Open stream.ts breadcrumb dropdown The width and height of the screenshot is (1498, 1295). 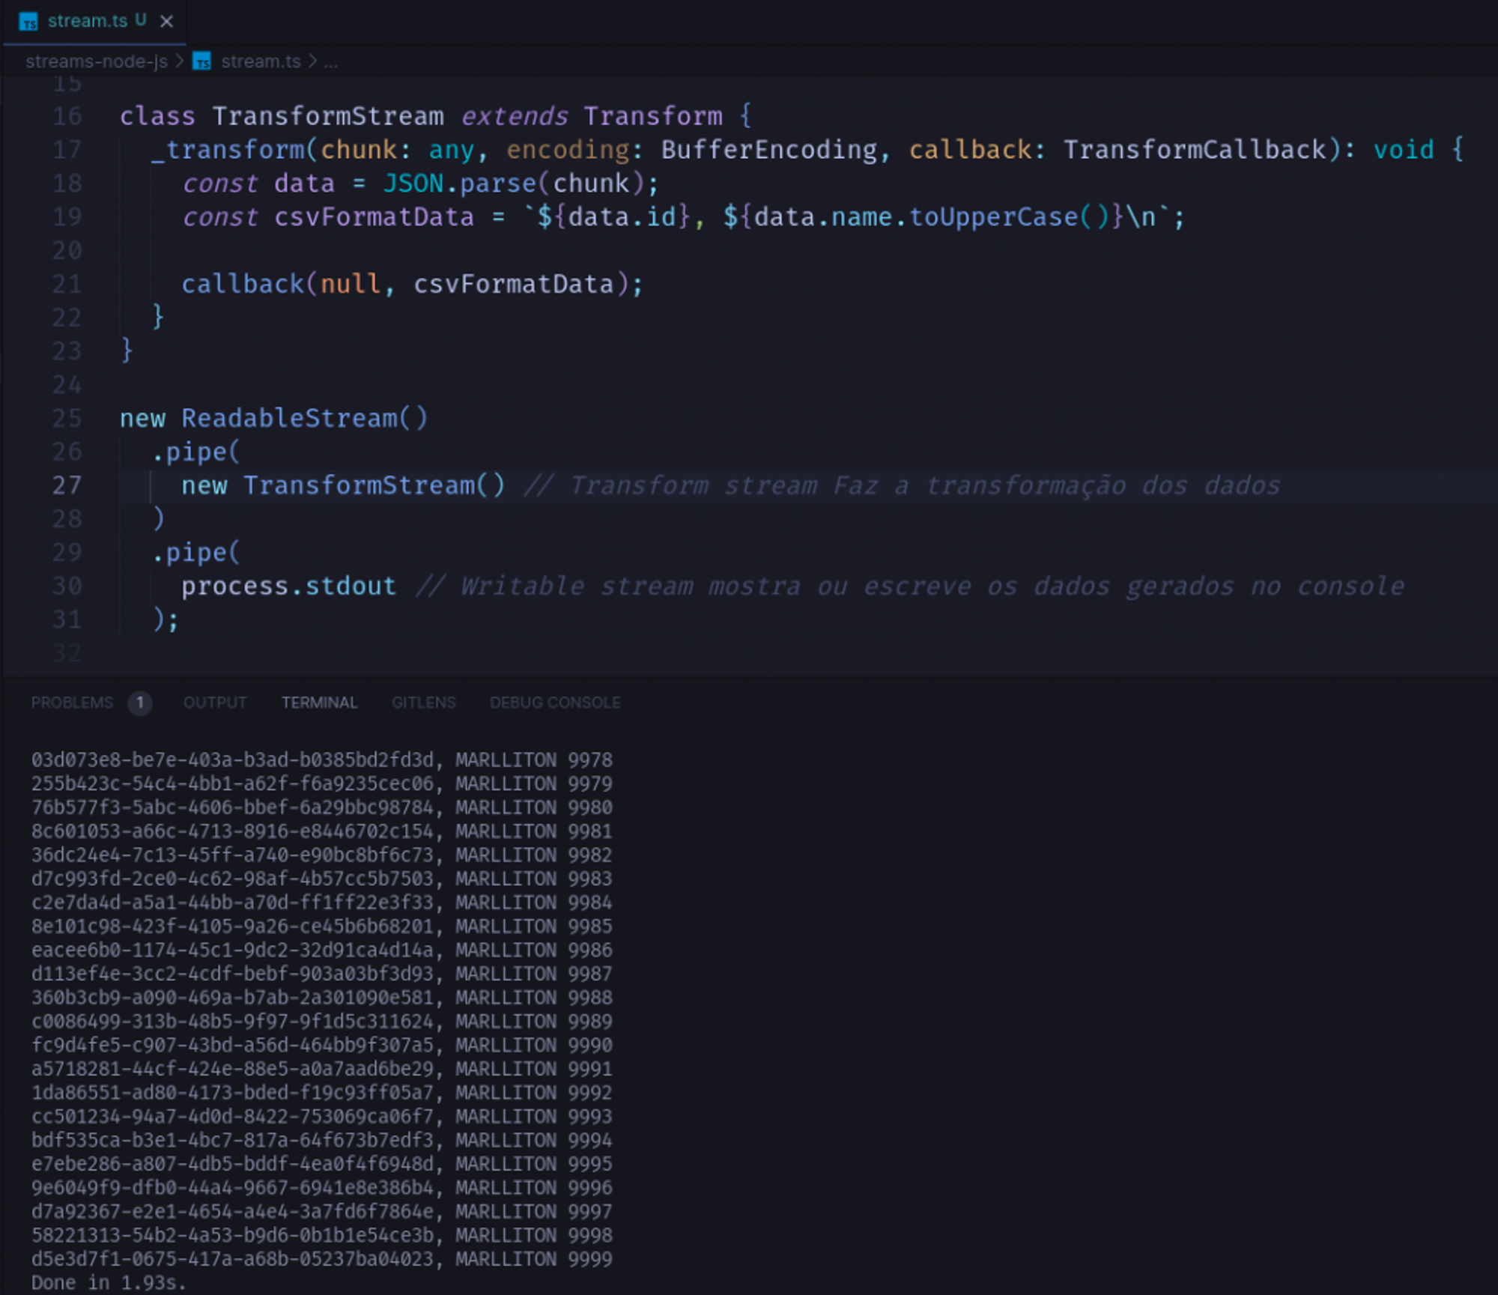(x=260, y=61)
